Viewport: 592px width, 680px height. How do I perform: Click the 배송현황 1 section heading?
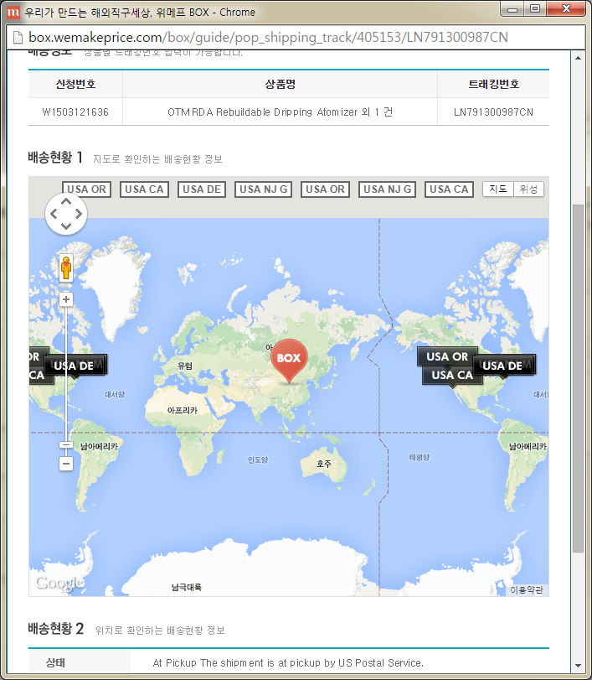pos(55,157)
